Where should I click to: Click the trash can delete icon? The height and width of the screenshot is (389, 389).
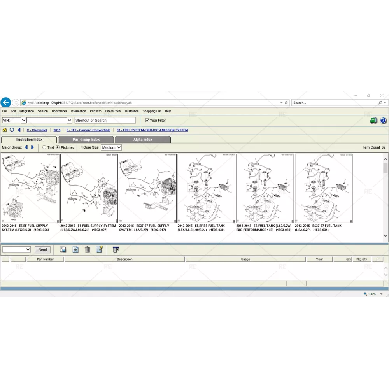(x=88, y=250)
